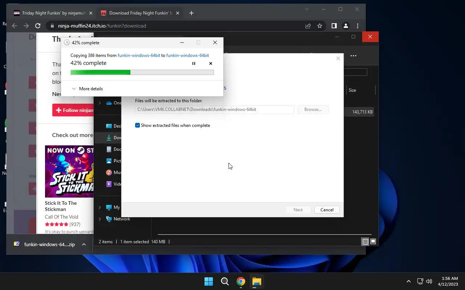Viewport: 465px width, 290px height.
Task: Click the Size column header in Explorer
Action: (352, 90)
